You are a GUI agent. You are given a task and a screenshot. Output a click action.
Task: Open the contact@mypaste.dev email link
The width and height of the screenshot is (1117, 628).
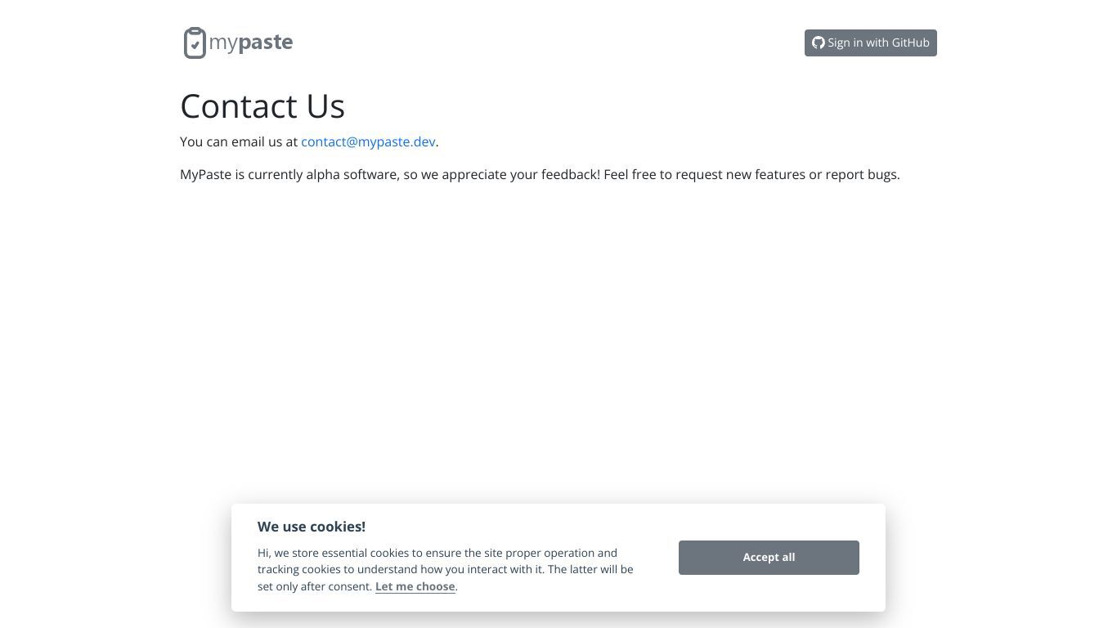click(x=368, y=141)
